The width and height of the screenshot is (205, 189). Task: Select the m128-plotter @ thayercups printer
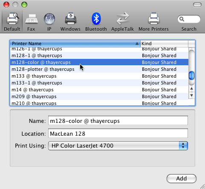pos(99,69)
